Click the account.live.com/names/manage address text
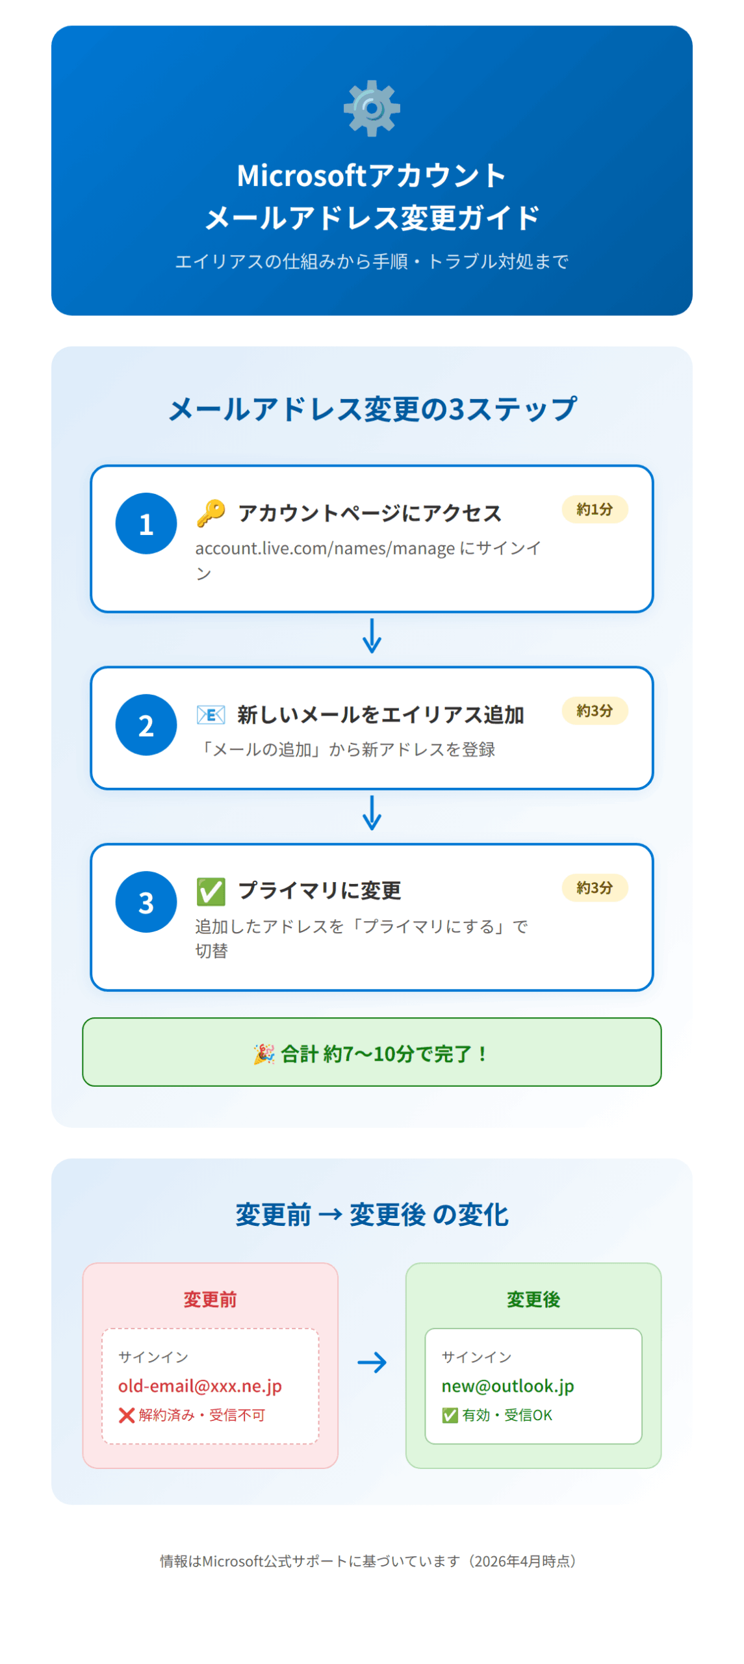The width and height of the screenshot is (744, 1664). [325, 548]
